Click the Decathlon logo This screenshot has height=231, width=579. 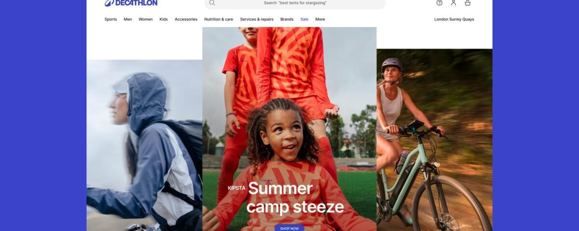tap(131, 3)
